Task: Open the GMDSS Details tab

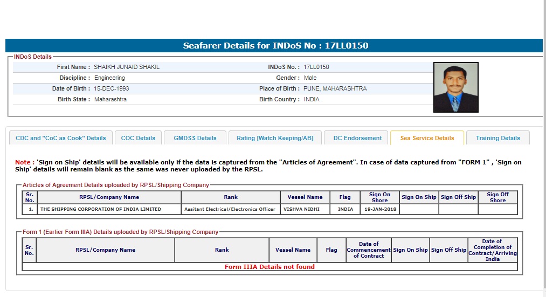Action: pos(195,138)
